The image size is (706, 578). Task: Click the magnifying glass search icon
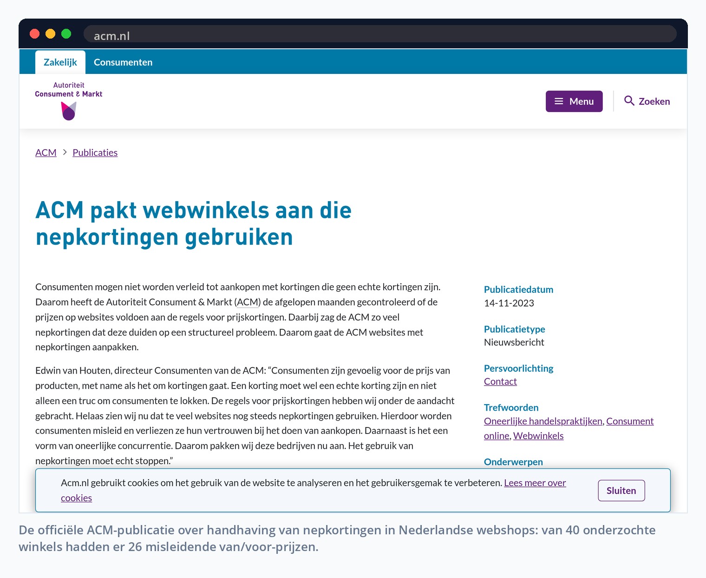tap(629, 101)
